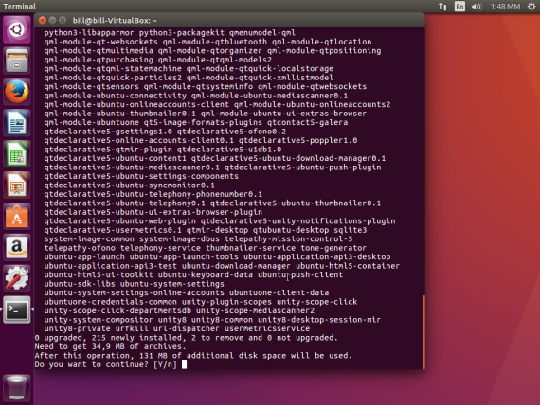Image resolution: width=540 pixels, height=405 pixels.
Task: Minimize the terminal window
Action: tap(52, 20)
